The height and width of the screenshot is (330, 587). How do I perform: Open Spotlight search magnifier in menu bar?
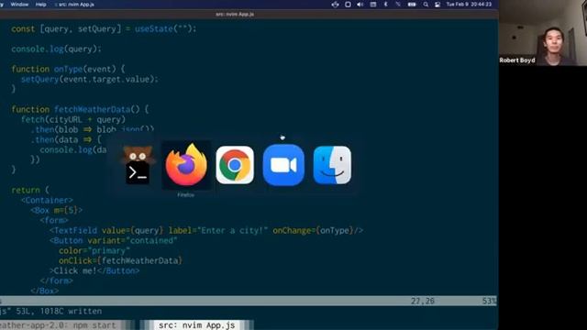tap(426, 5)
